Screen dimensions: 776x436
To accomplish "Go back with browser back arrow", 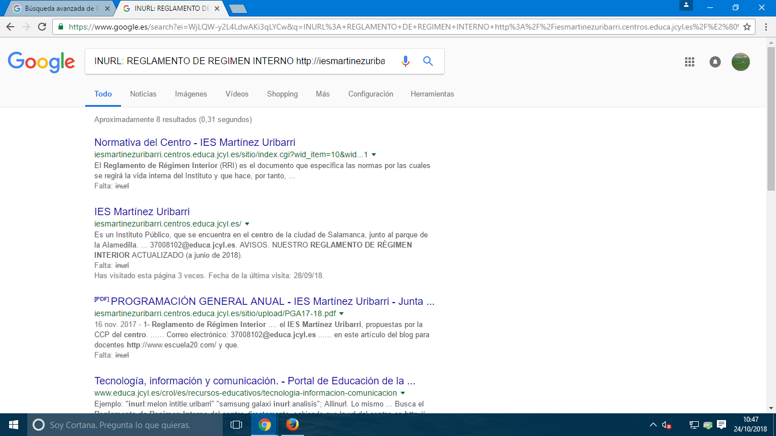I will pyautogui.click(x=10, y=27).
